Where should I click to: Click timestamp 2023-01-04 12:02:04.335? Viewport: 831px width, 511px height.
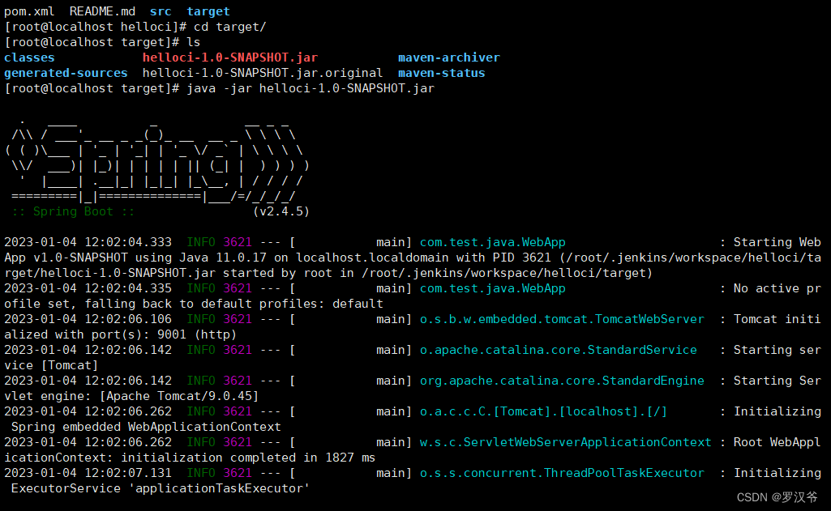pos(88,288)
